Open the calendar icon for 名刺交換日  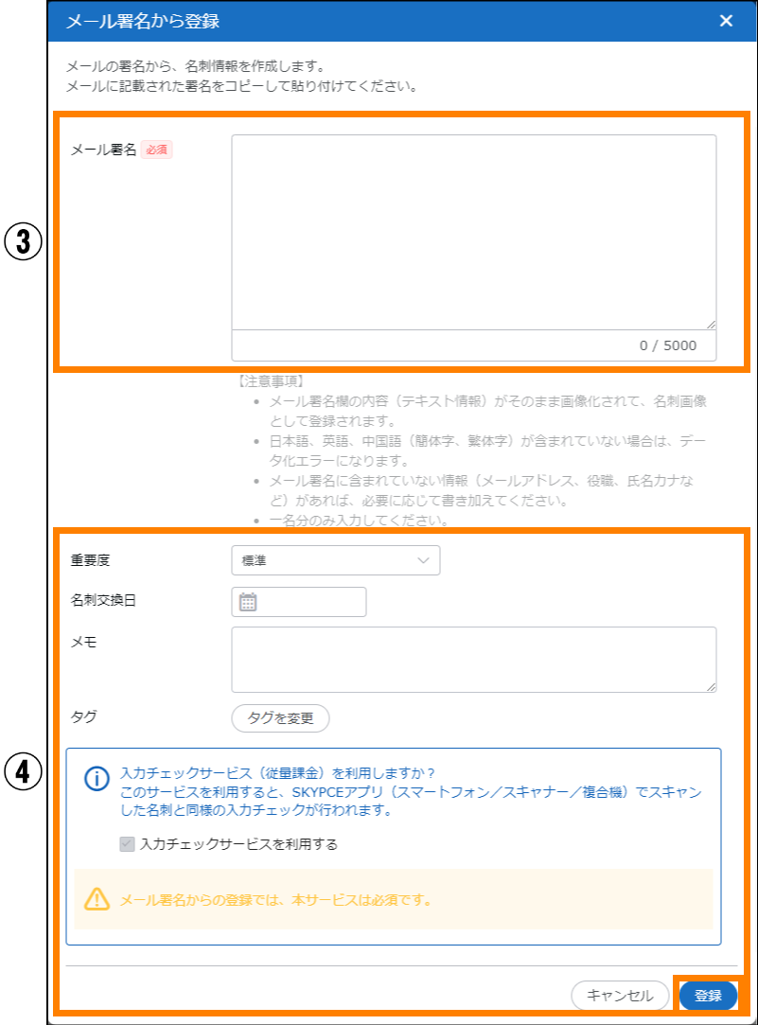pyautogui.click(x=248, y=602)
